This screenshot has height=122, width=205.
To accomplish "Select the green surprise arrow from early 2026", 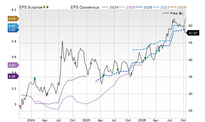I will click(x=145, y=58).
